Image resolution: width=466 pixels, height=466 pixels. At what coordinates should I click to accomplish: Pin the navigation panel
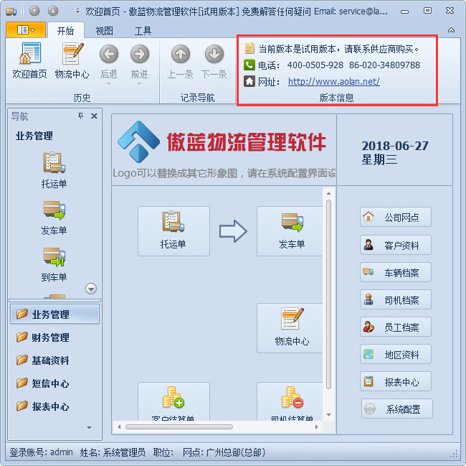pos(80,116)
